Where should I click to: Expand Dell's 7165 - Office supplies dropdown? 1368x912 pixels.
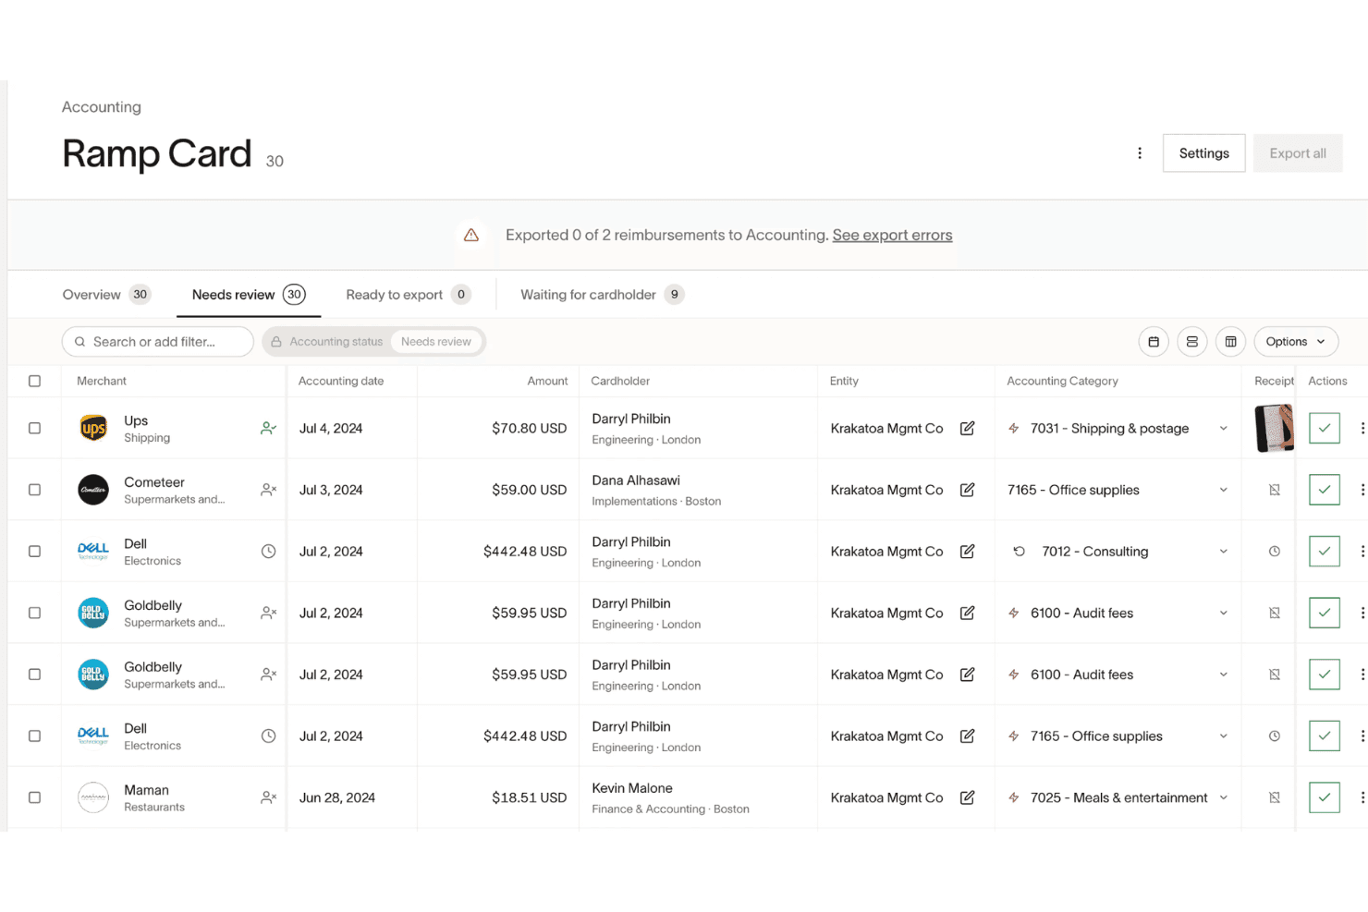pyautogui.click(x=1224, y=736)
